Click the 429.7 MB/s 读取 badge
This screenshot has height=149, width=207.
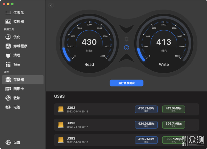[146, 140]
